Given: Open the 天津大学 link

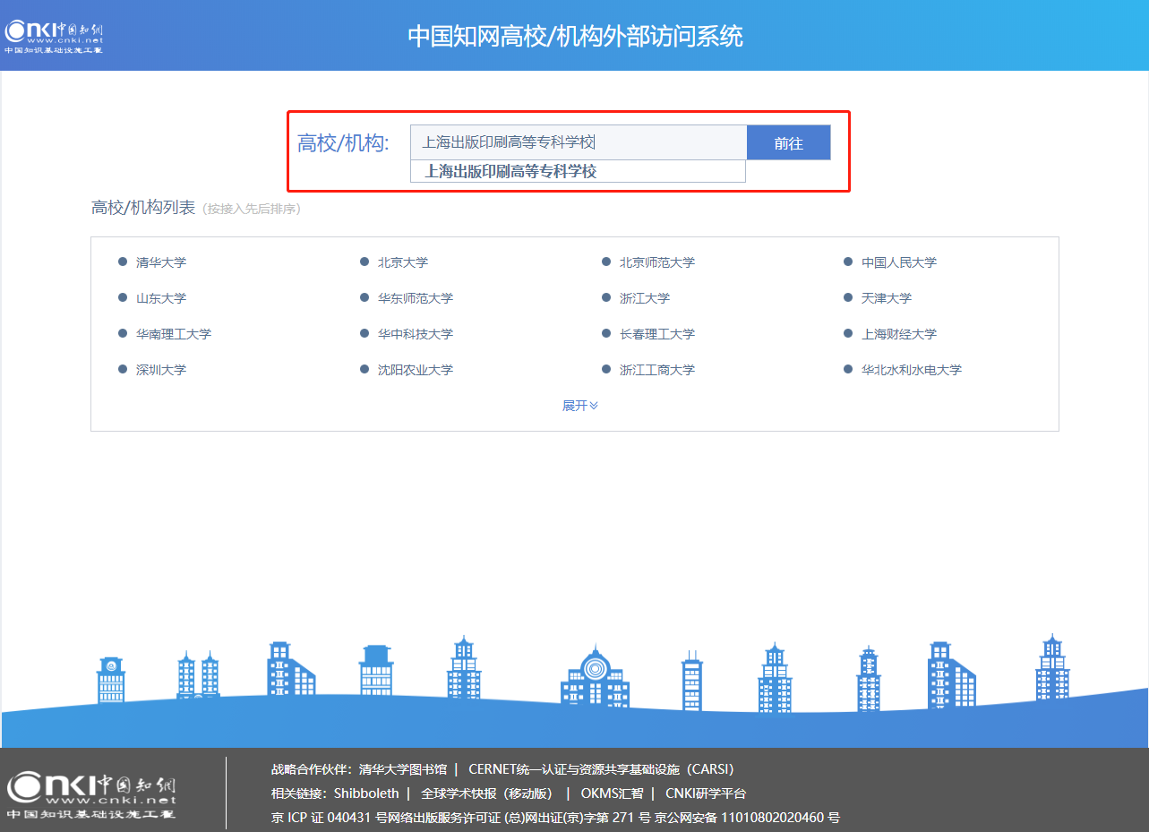Looking at the screenshot, I should (x=887, y=298).
